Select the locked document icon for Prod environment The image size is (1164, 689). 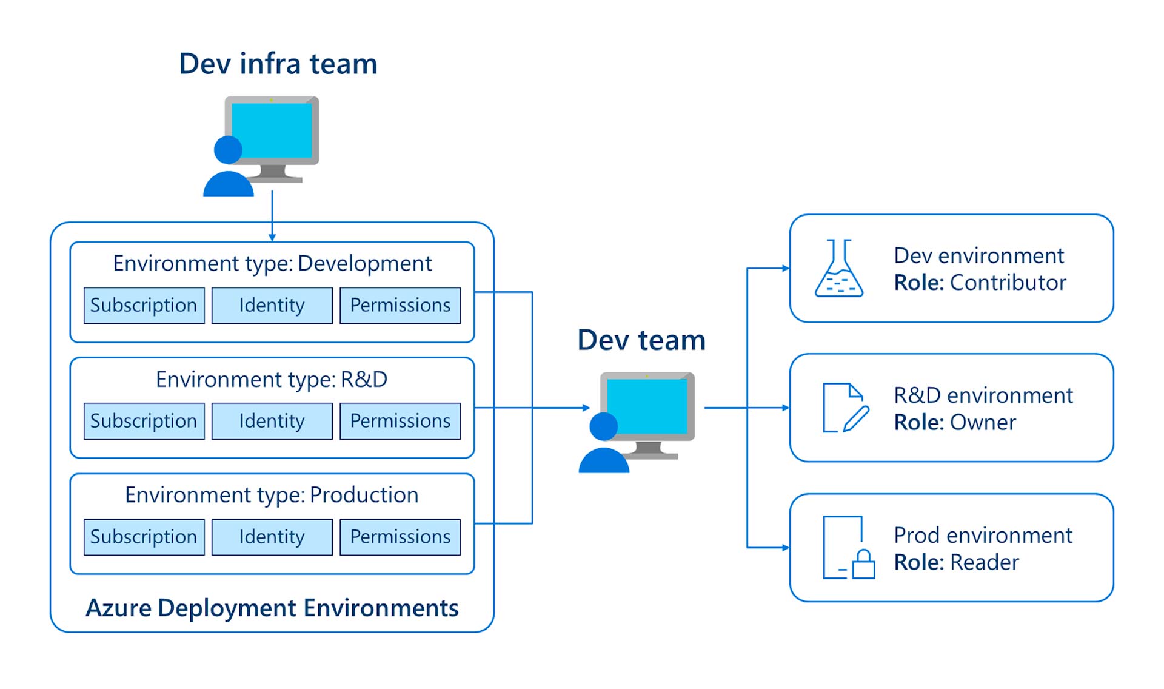coord(849,548)
